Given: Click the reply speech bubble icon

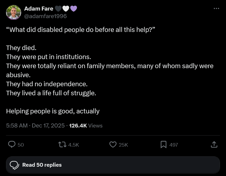Looking at the screenshot, I should (x=12, y=144).
